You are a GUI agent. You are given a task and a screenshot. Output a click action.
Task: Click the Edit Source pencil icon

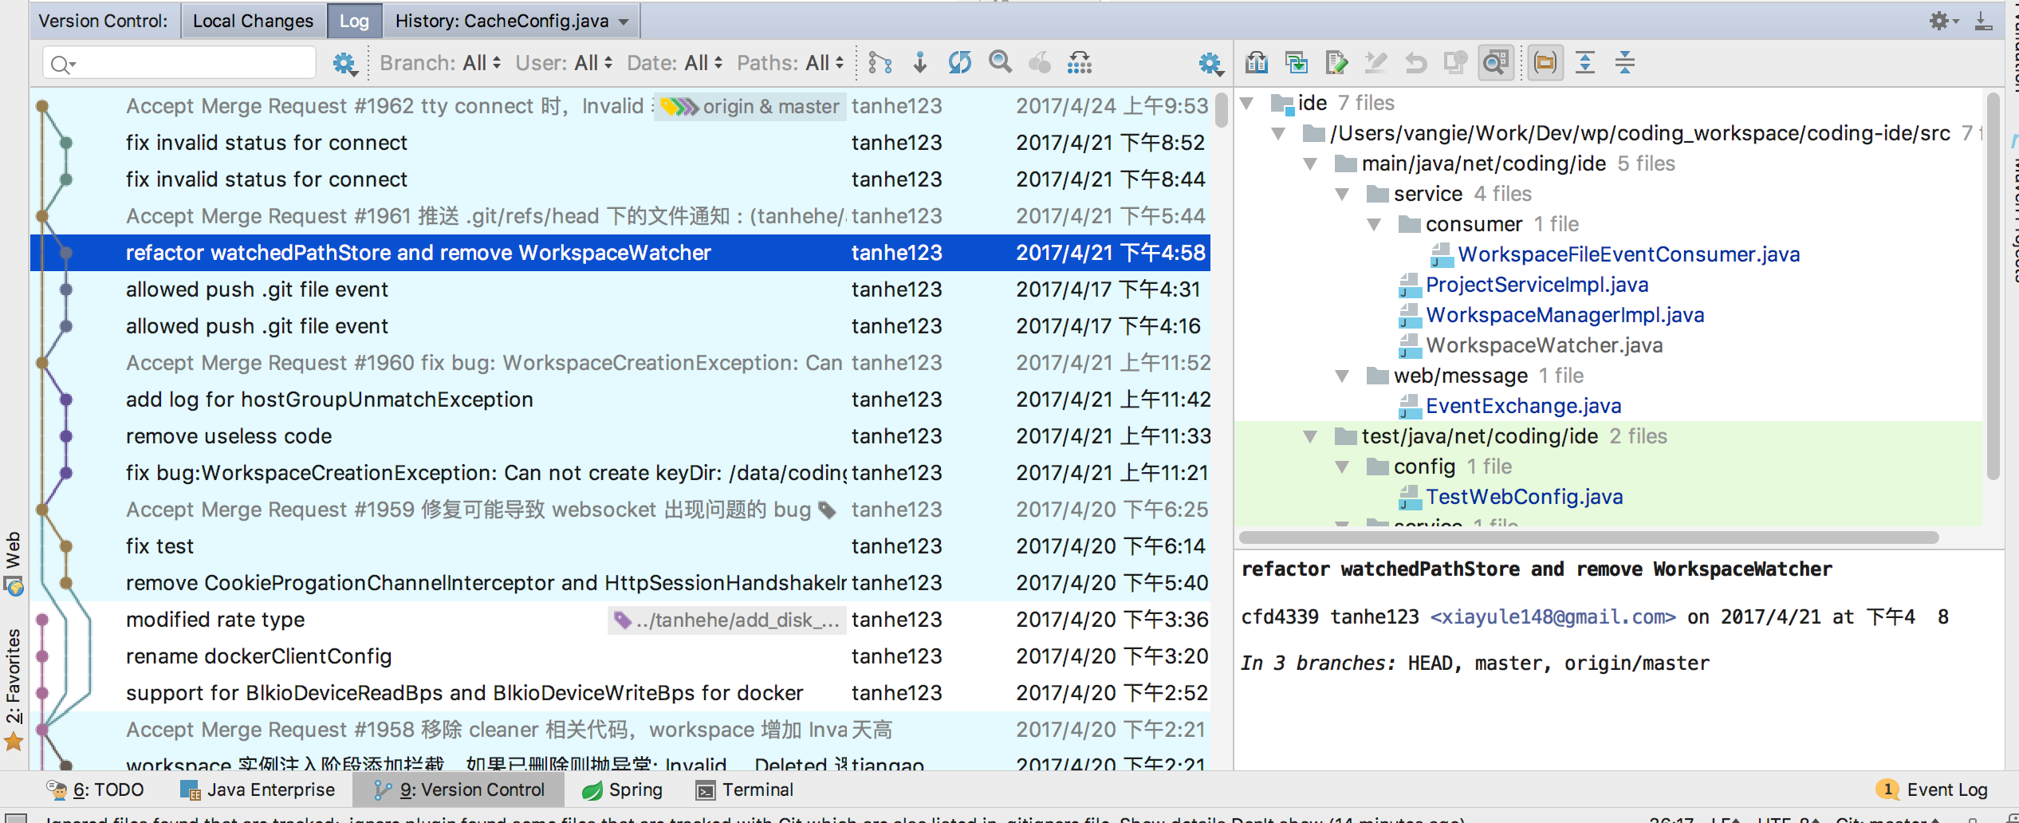tap(1336, 62)
